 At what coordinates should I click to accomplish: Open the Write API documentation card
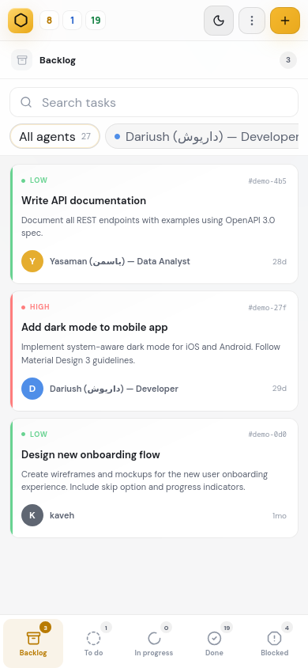coord(154,224)
